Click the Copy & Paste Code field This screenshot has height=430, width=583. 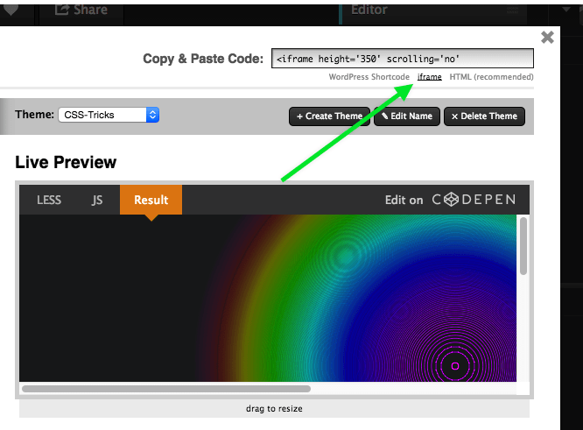(x=403, y=59)
